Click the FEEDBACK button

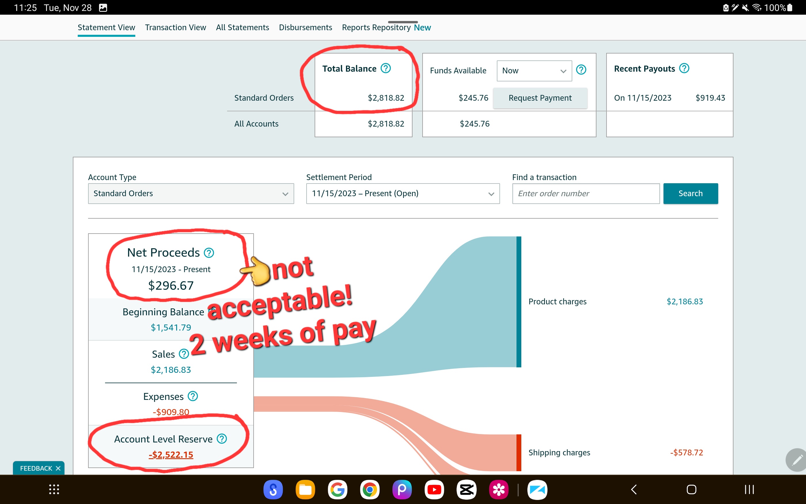pyautogui.click(x=36, y=468)
